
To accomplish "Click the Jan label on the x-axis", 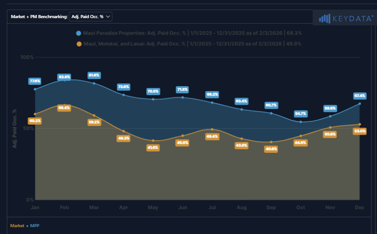I will 35,207.
